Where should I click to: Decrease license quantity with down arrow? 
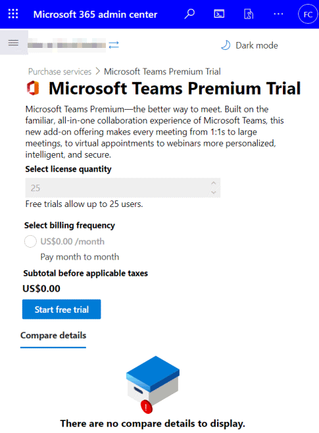pyautogui.click(x=213, y=193)
